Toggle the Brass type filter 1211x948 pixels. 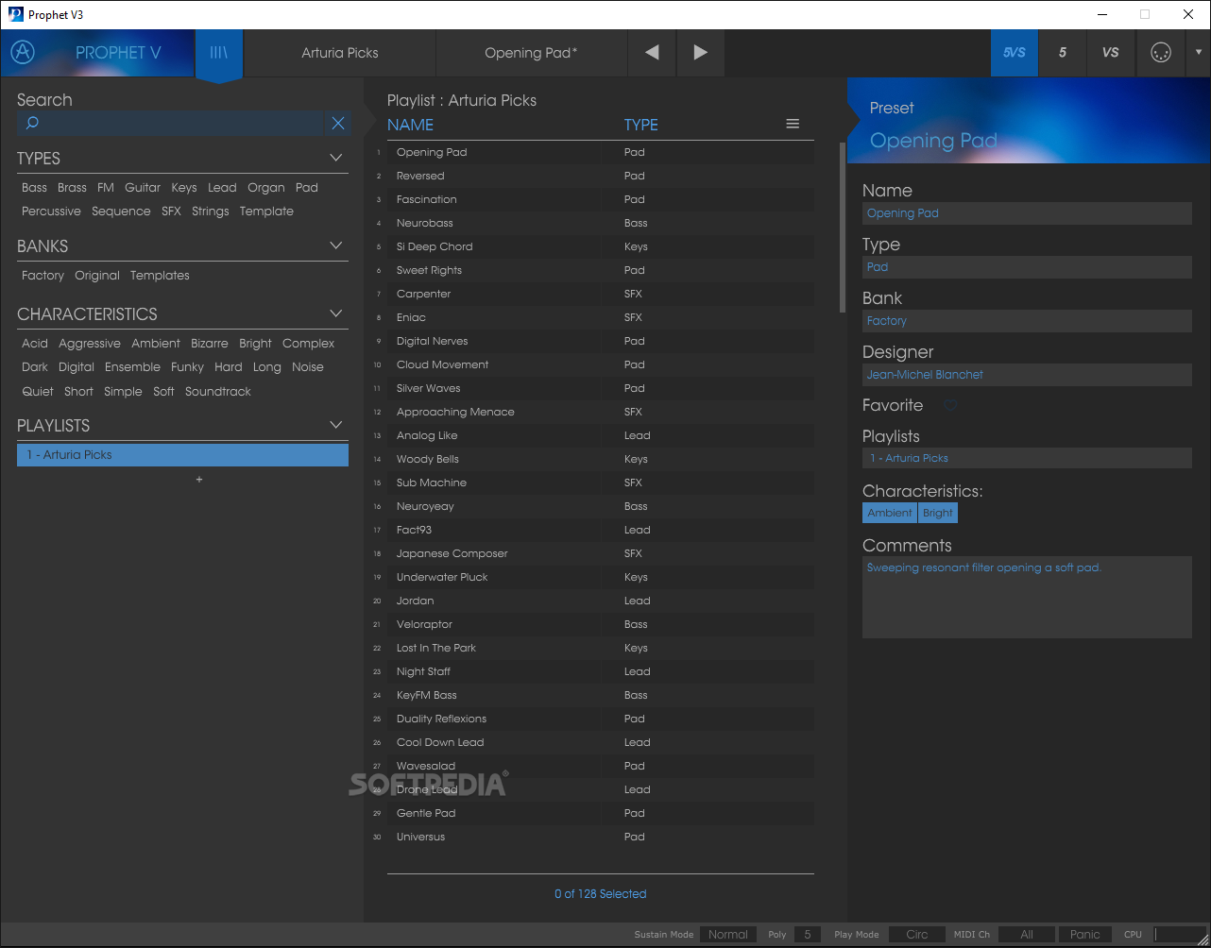coord(72,187)
